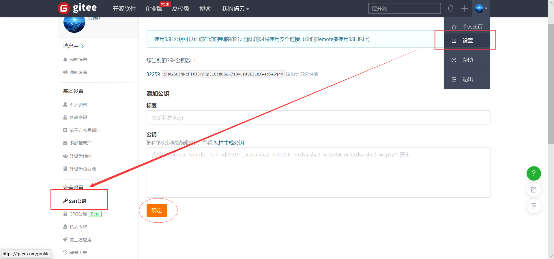Open the 我的码云 dropdown menu
Image resolution: width=554 pixels, height=259 pixels.
pyautogui.click(x=235, y=9)
